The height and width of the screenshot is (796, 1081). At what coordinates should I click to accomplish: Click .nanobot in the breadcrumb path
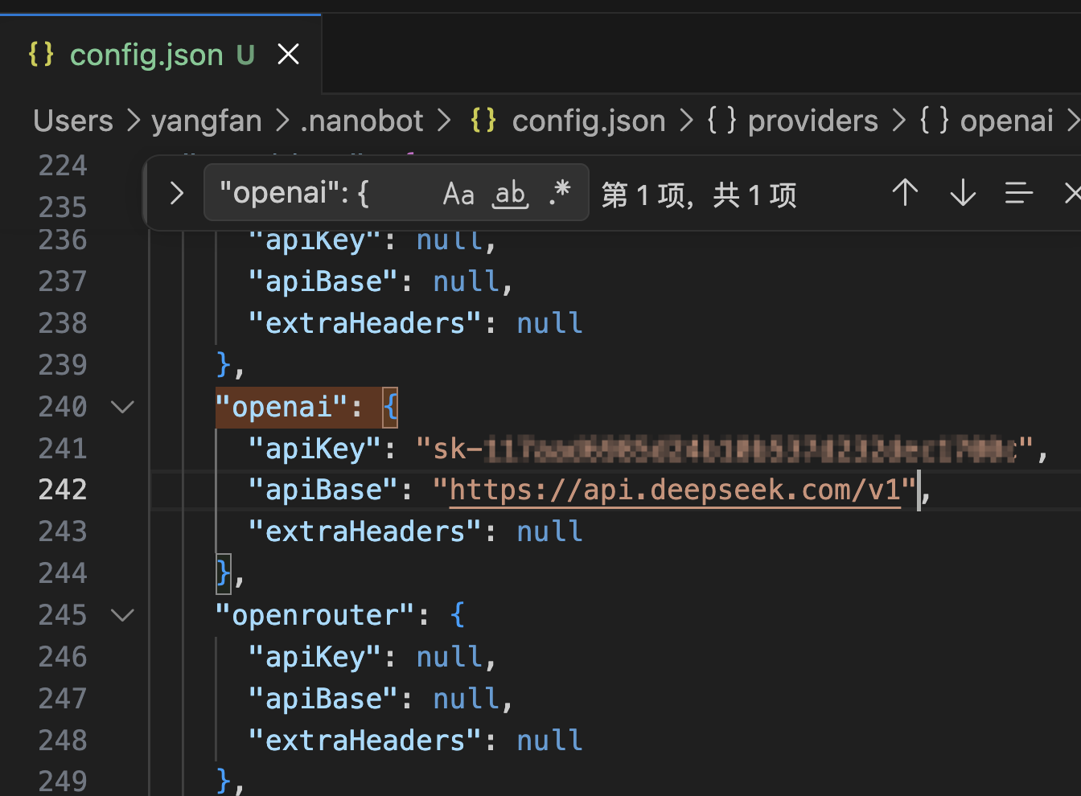tap(361, 121)
